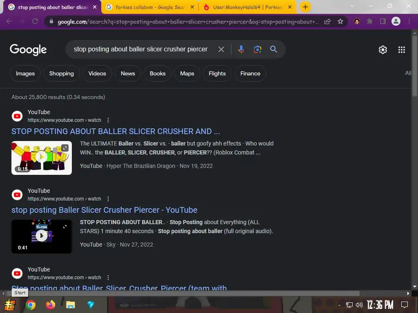The width and height of the screenshot is (418, 313).
Task: Launch Firefox from the taskbar
Action: click(50, 304)
